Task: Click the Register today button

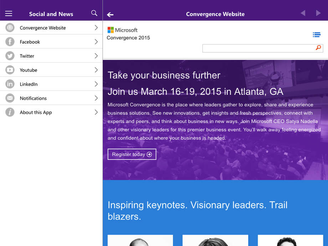Action: pyautogui.click(x=132, y=154)
